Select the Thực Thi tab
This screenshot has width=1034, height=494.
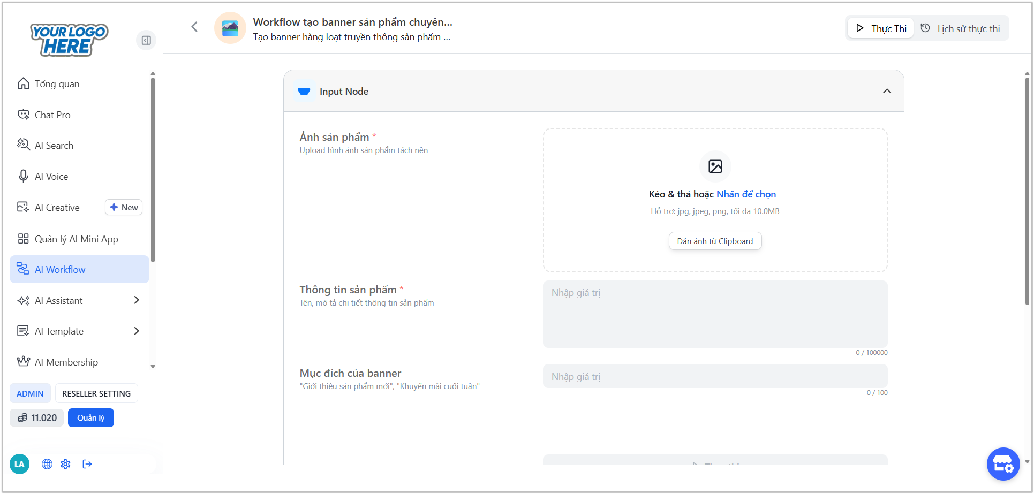(880, 28)
